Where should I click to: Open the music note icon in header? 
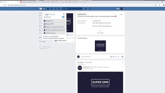[90, 9]
